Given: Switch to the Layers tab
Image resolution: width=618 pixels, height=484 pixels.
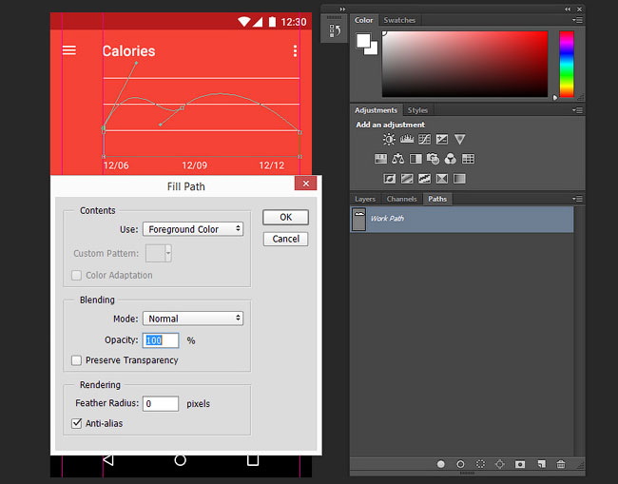Looking at the screenshot, I should click(x=365, y=199).
